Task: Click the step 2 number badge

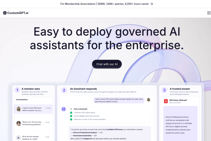Action: [x=64, y=90]
